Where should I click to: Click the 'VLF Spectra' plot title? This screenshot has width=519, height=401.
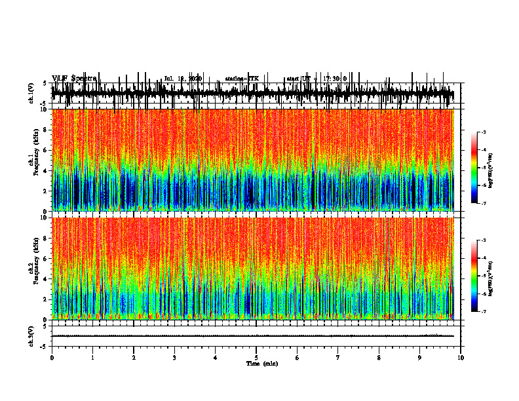pyautogui.click(x=74, y=78)
